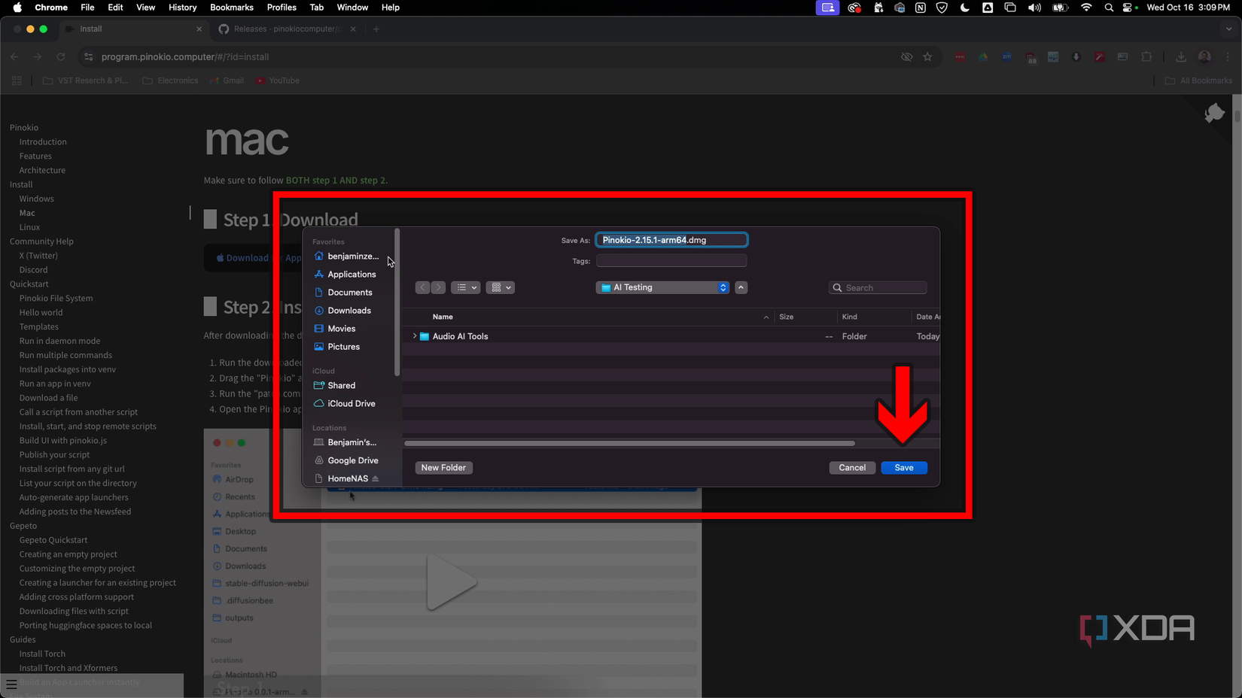Click the Save button in the dialog
The width and height of the screenshot is (1242, 698).
click(x=904, y=468)
